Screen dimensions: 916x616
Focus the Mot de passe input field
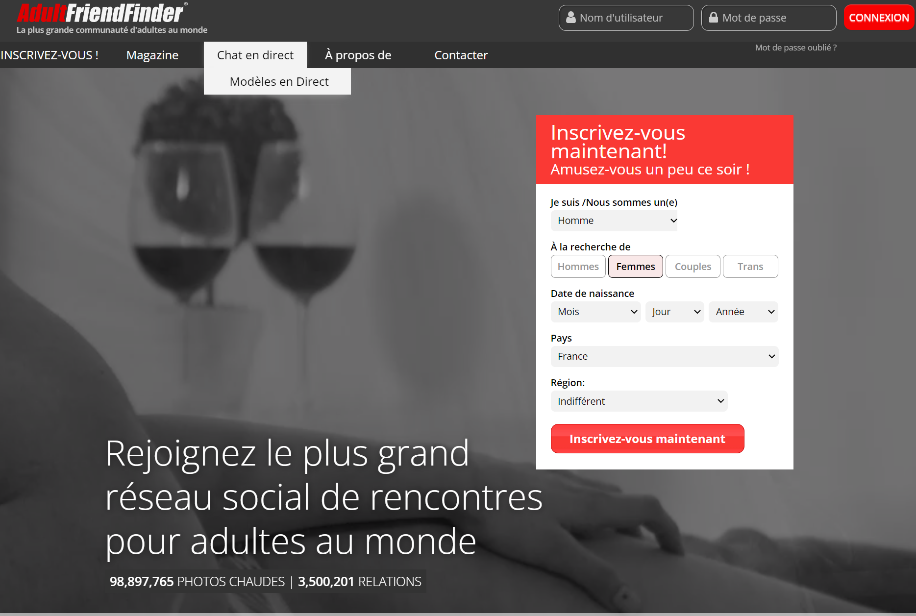click(768, 18)
